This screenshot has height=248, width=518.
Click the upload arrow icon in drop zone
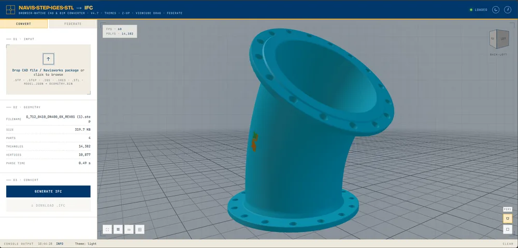48,59
